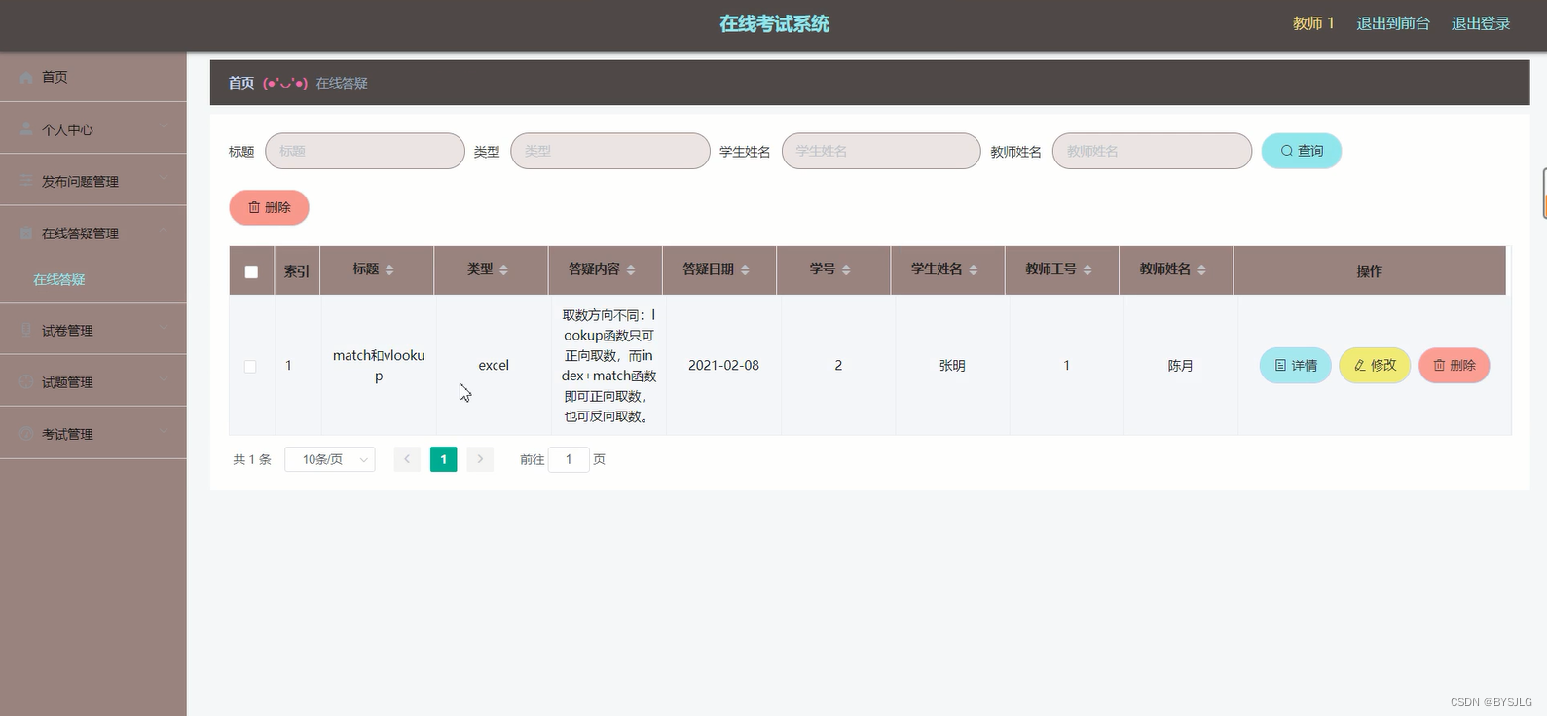This screenshot has height=716, width=1547.
Task: Open the 10条/页 page size dropdown
Action: (x=330, y=459)
